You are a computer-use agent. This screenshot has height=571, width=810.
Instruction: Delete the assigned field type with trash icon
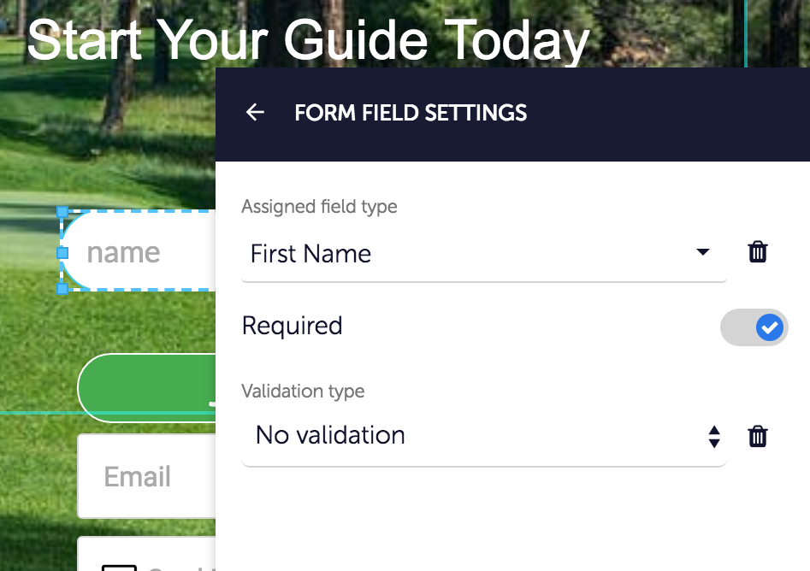coord(757,252)
